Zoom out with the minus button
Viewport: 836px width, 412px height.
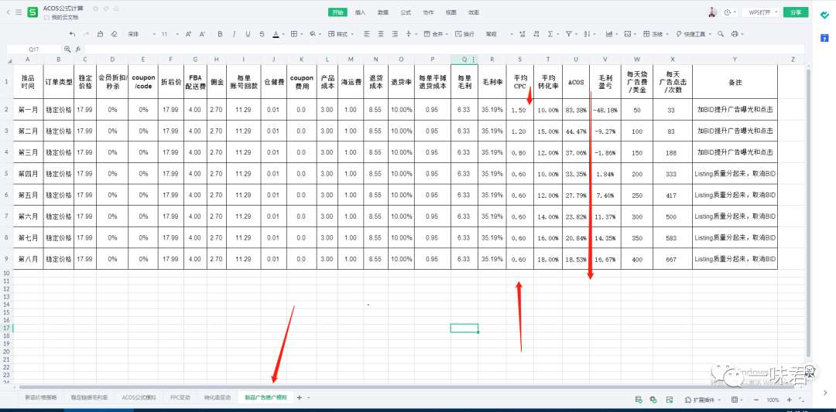point(756,399)
